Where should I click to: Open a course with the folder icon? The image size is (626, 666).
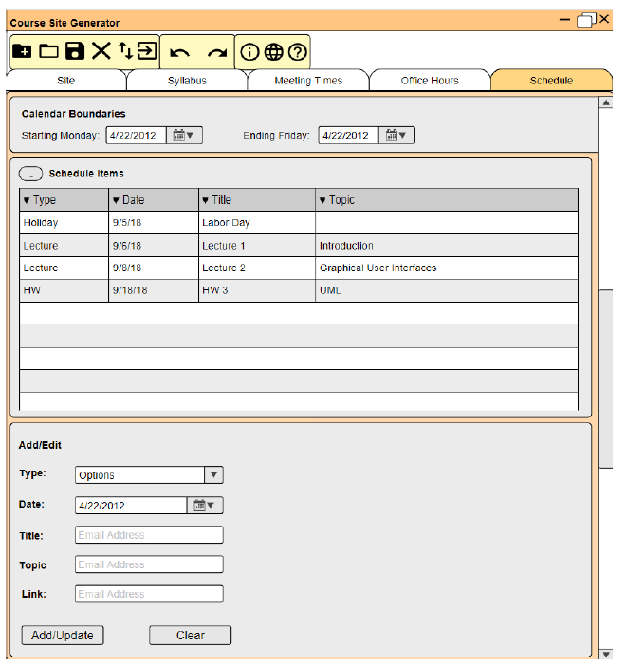[x=48, y=51]
